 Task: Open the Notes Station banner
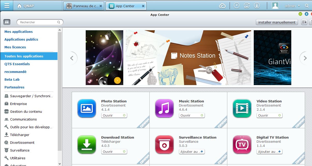(188, 58)
